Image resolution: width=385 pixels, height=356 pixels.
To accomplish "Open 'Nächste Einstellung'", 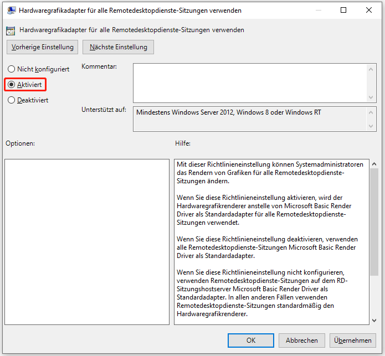I will (x=118, y=47).
